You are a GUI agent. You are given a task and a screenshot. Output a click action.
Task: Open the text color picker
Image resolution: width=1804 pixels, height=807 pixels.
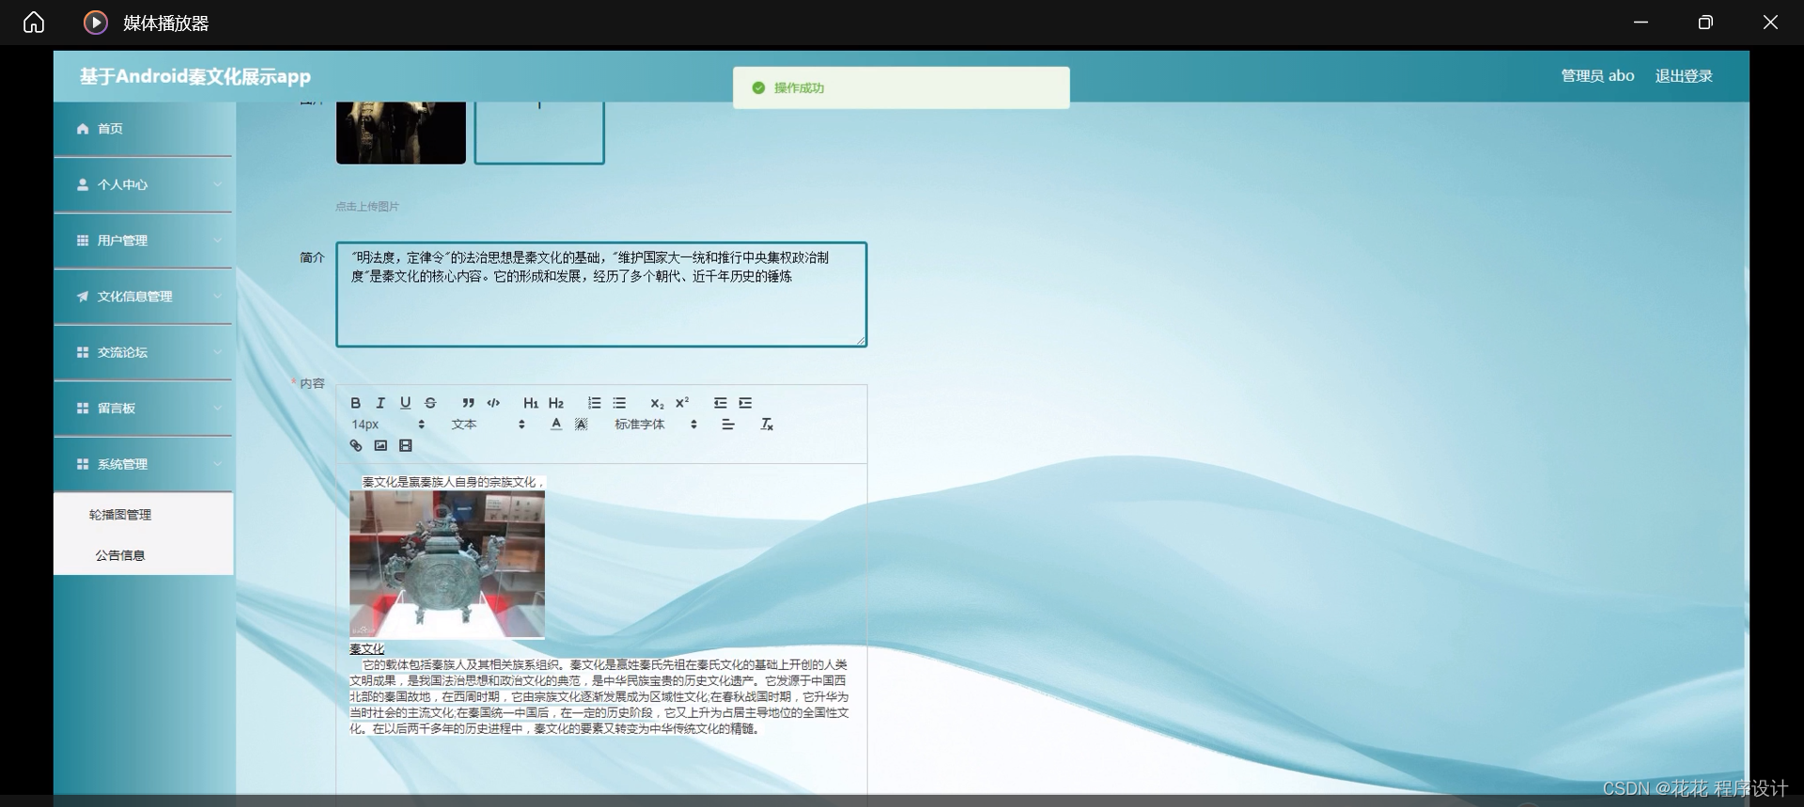coord(556,425)
